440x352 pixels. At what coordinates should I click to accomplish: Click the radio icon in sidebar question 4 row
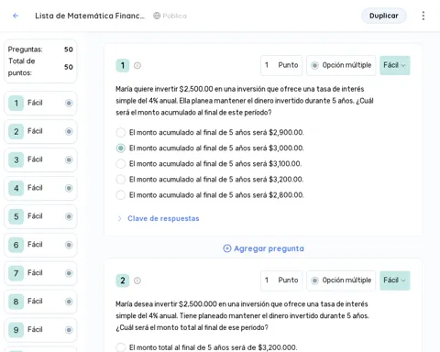[69, 188]
